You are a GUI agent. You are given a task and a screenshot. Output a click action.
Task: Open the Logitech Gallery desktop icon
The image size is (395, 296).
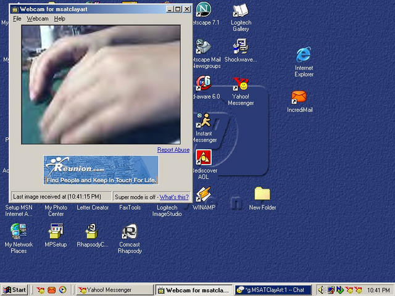241,10
